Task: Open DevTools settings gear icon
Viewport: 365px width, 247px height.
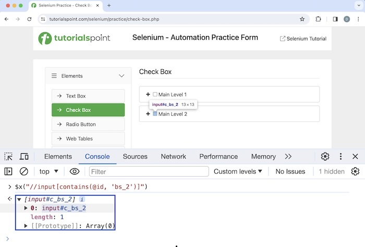Action: pyautogui.click(x=325, y=156)
